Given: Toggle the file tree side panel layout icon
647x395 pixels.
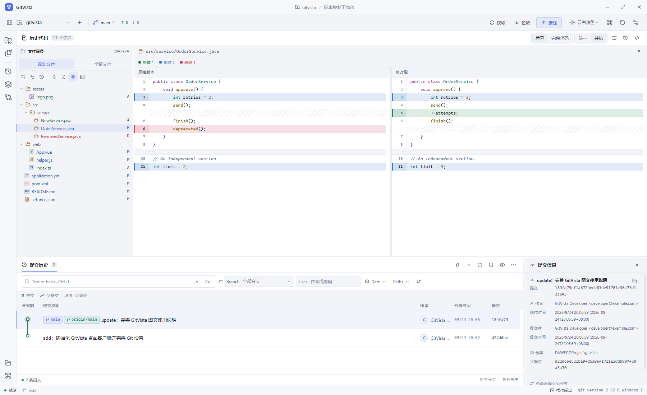Looking at the screenshot, I should pyautogui.click(x=82, y=77).
